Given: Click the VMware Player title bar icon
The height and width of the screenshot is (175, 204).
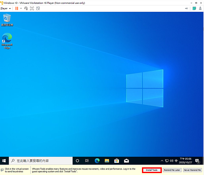Looking at the screenshot, I should pos(2,3).
